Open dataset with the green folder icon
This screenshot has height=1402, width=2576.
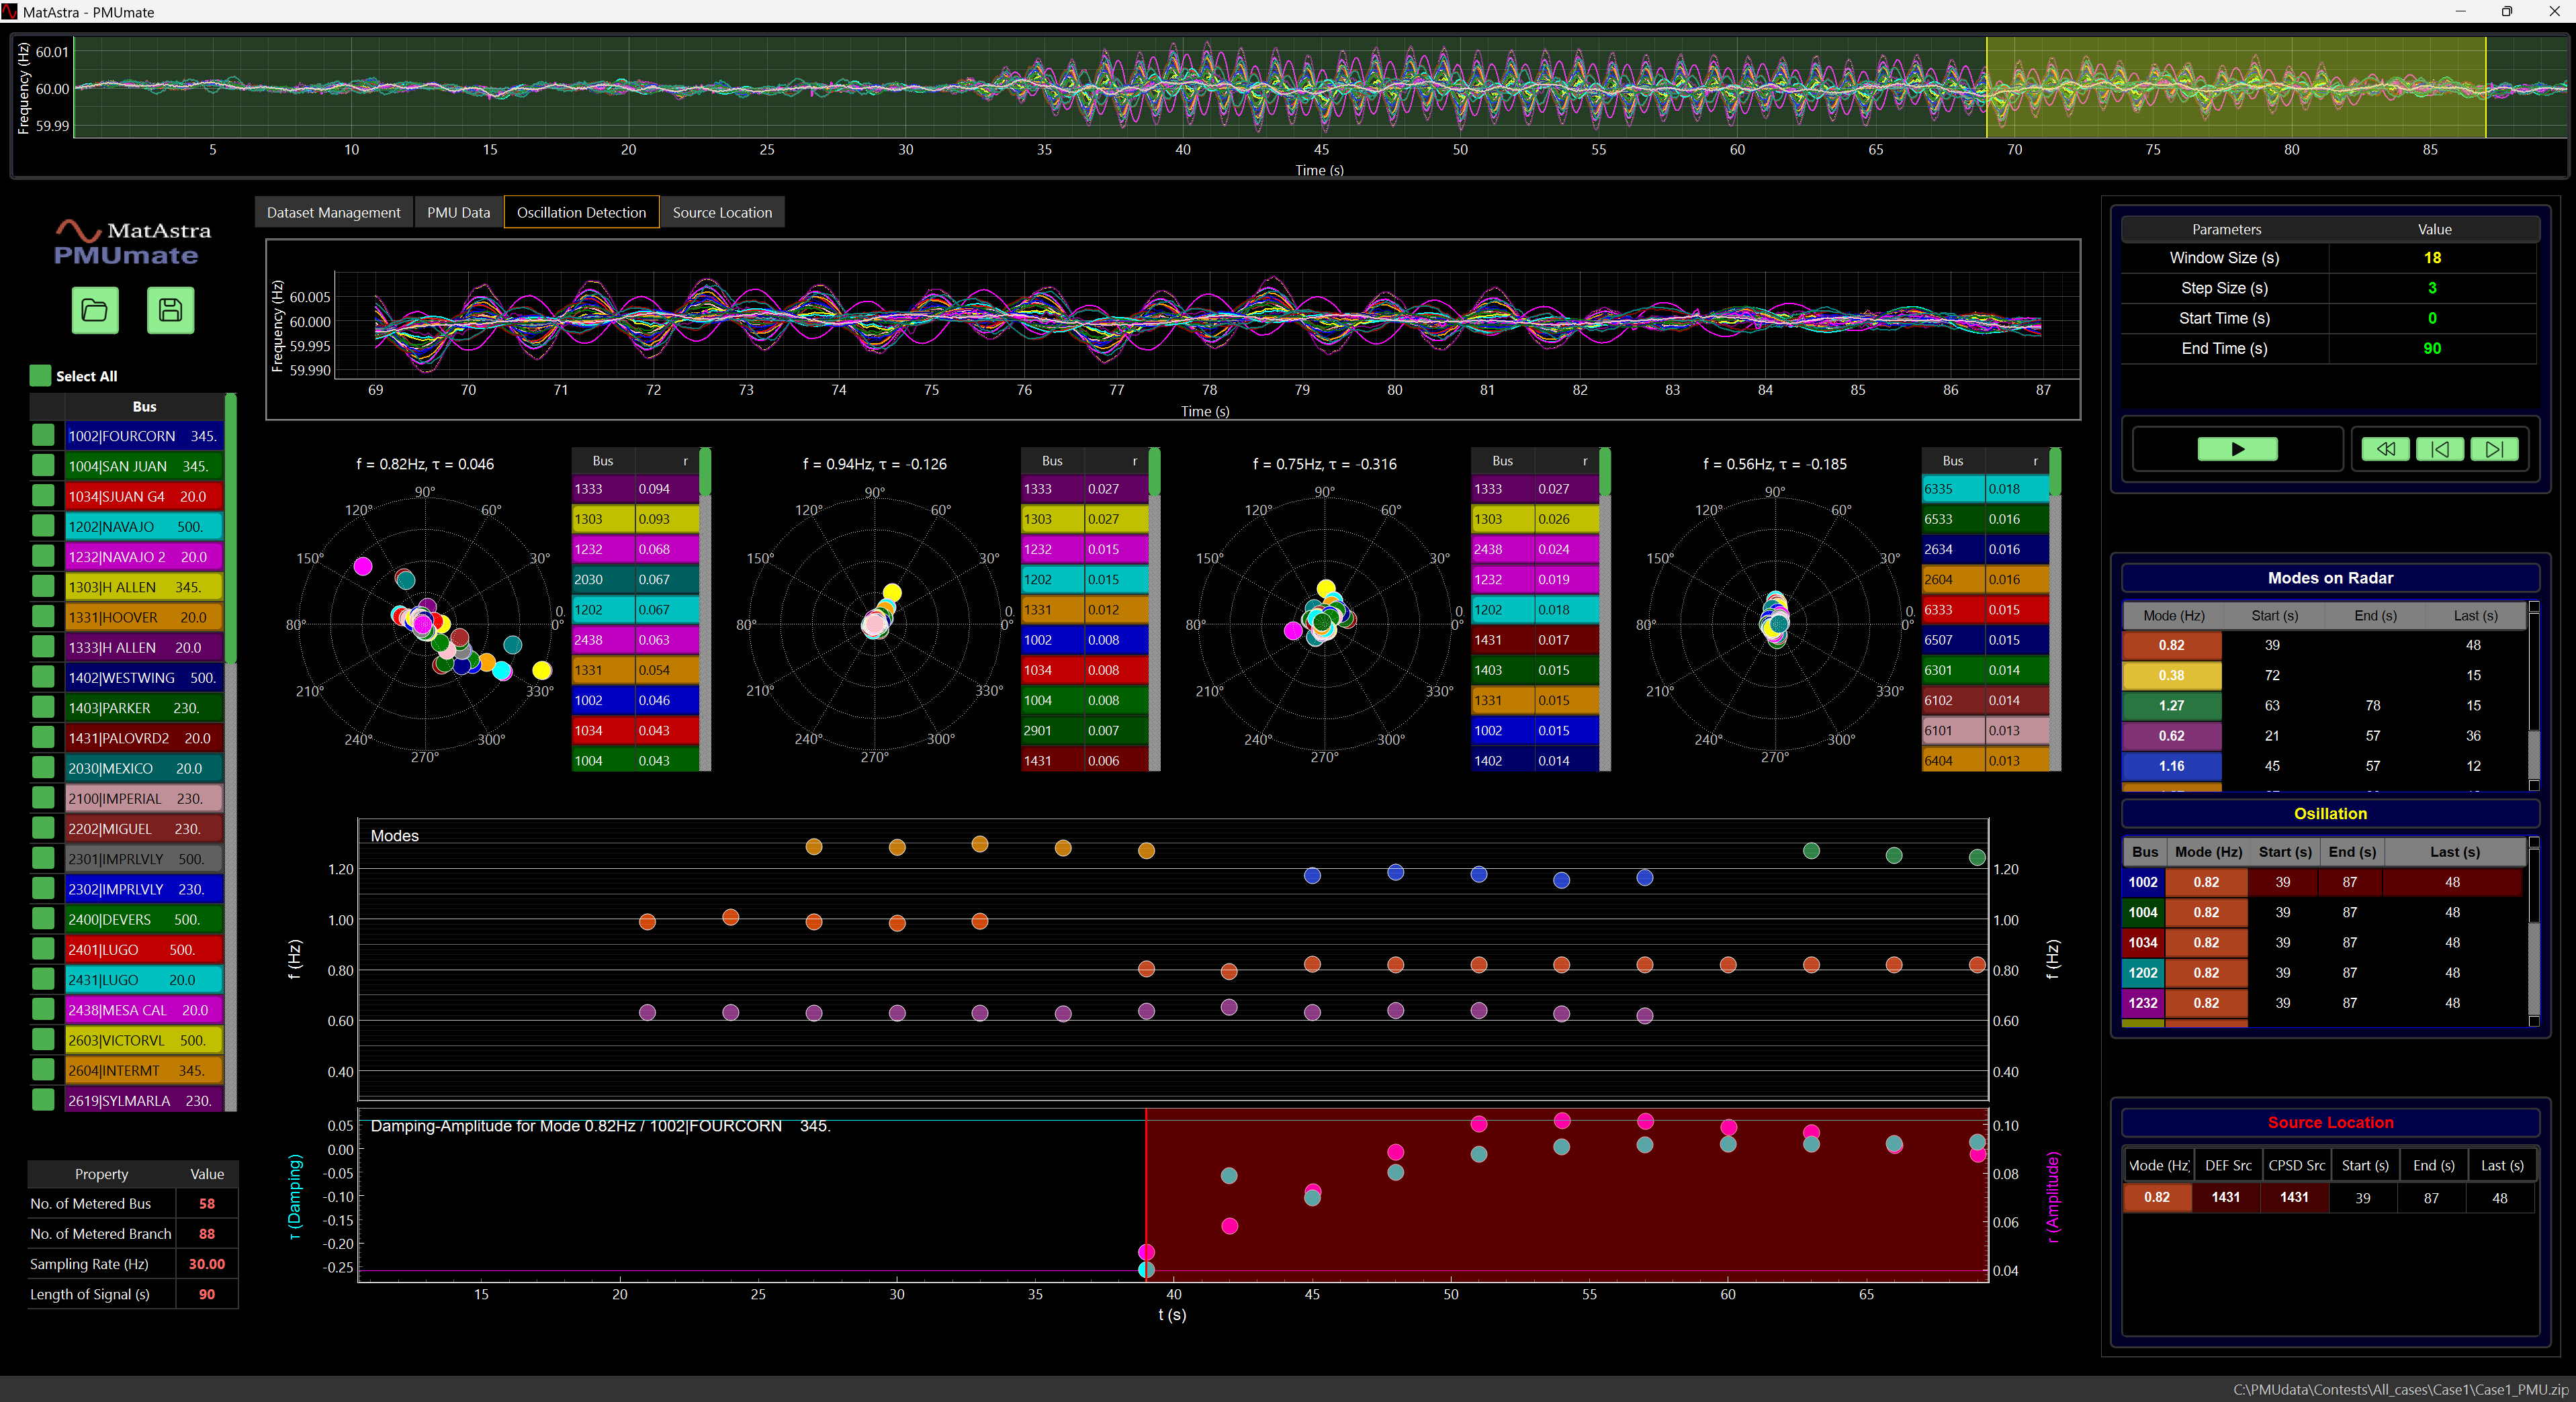95,310
